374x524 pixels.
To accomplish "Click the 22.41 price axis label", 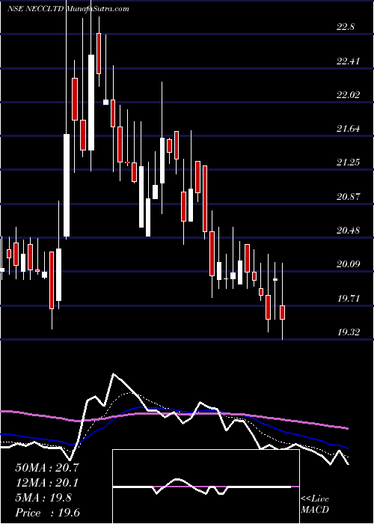I will (x=348, y=61).
